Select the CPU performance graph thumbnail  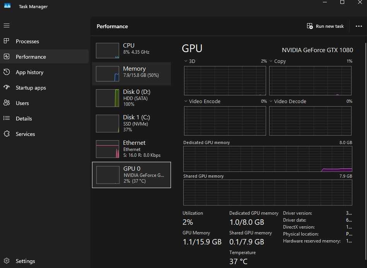click(x=108, y=51)
